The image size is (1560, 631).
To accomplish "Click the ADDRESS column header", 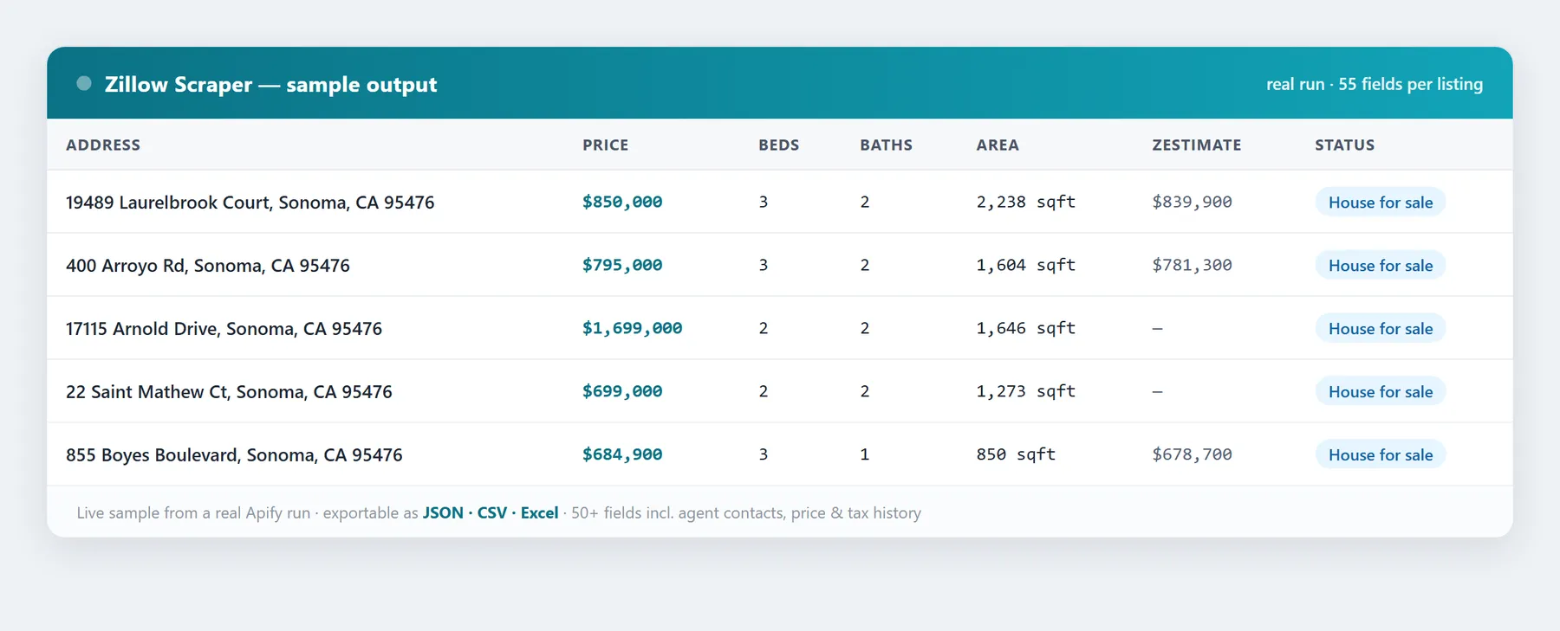I will [x=103, y=145].
